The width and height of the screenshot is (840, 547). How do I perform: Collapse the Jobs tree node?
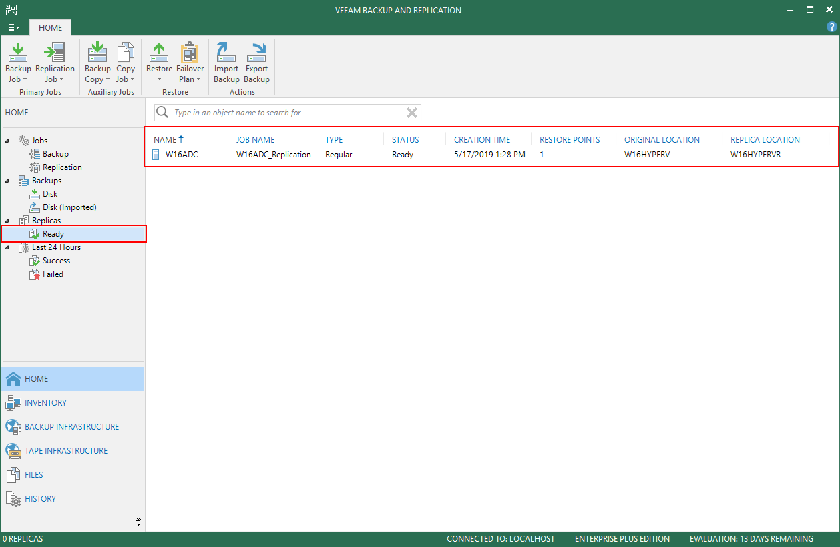tap(7, 141)
